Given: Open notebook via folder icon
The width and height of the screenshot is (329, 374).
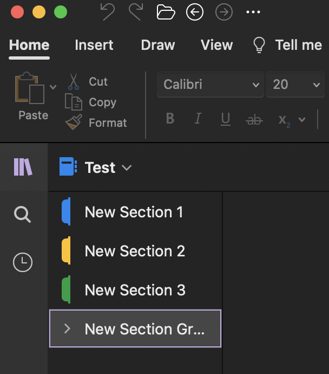Looking at the screenshot, I should [166, 12].
